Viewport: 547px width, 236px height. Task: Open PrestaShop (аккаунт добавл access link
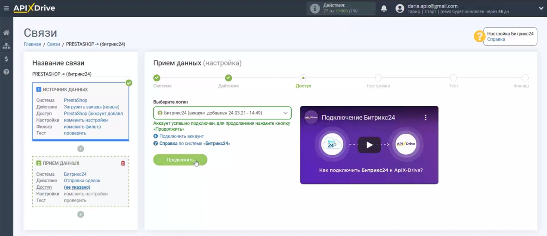coord(93,113)
